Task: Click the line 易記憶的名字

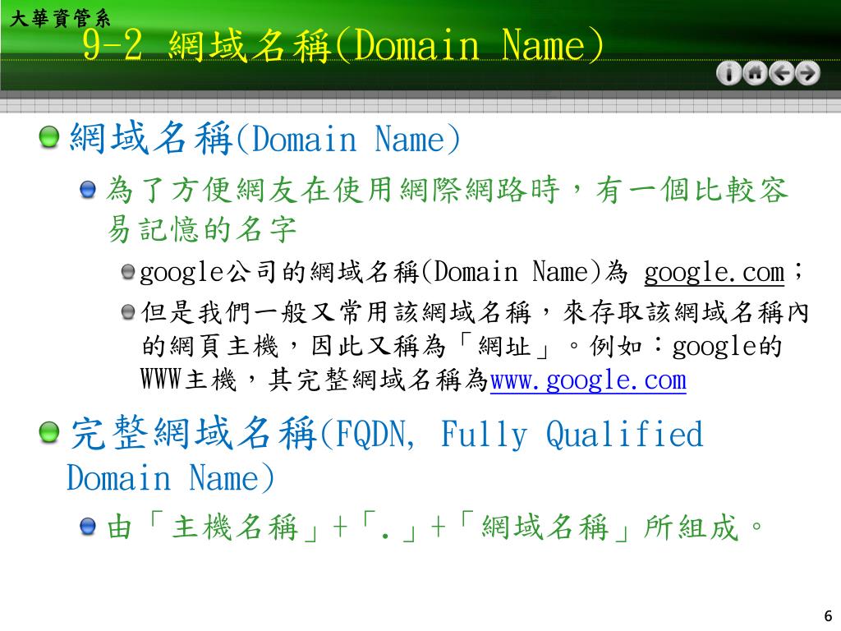Action: click(202, 230)
